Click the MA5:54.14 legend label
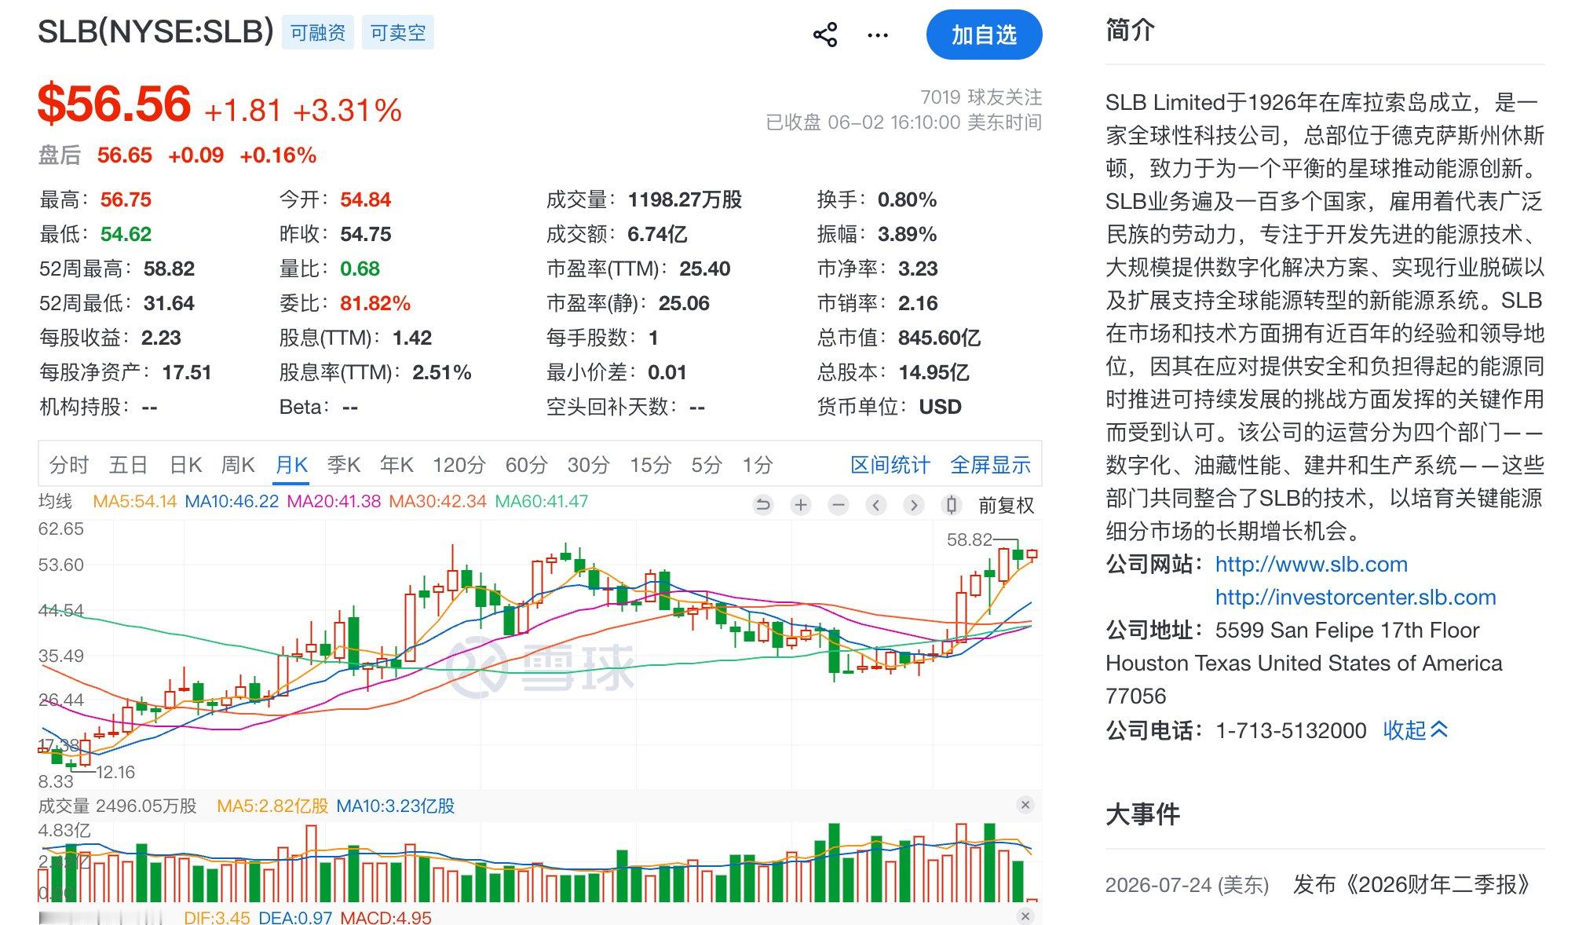The image size is (1575, 925). 134,501
